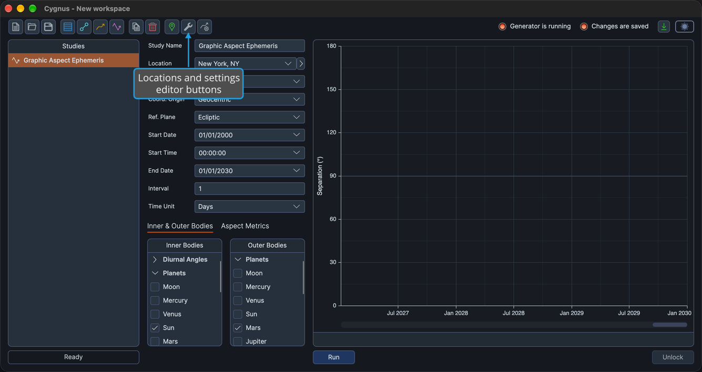This screenshot has height=372, width=702.
Task: Check Moon in the Inner Bodies list
Action: [155, 287]
